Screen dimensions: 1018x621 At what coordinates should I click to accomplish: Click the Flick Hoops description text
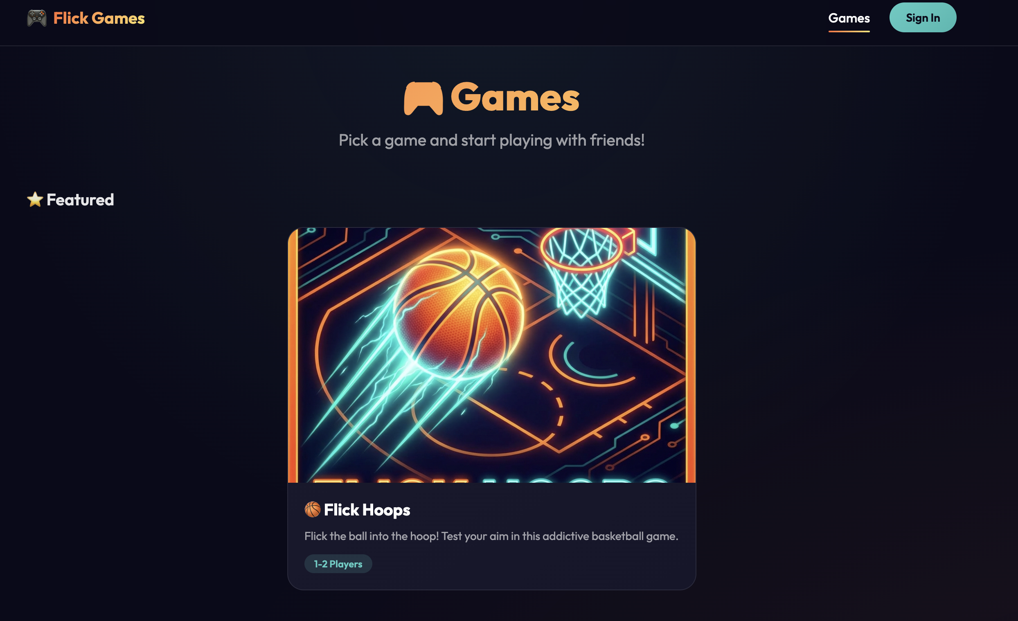click(491, 536)
